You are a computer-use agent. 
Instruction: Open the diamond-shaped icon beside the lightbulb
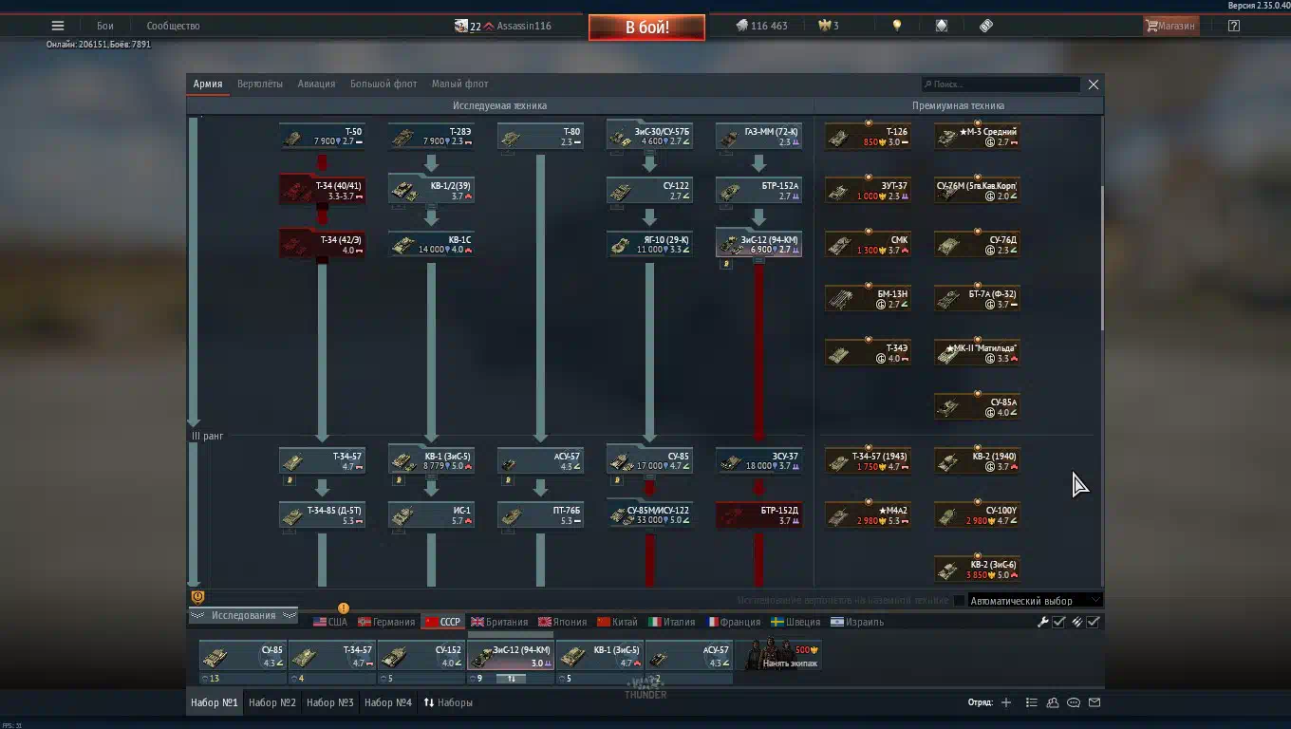(x=942, y=27)
